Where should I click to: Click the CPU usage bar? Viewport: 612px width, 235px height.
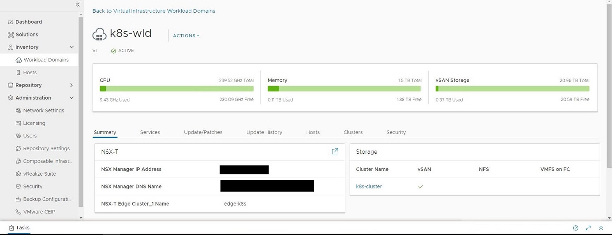pyautogui.click(x=177, y=89)
